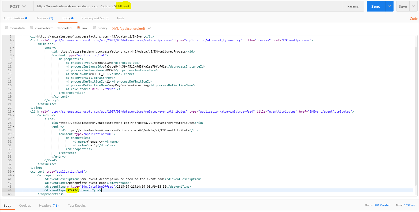Open the Send options arrow

[389, 6]
